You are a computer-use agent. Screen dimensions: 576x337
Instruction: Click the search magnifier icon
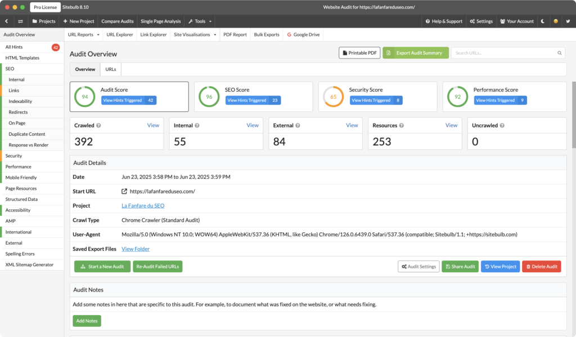pyautogui.click(x=560, y=53)
